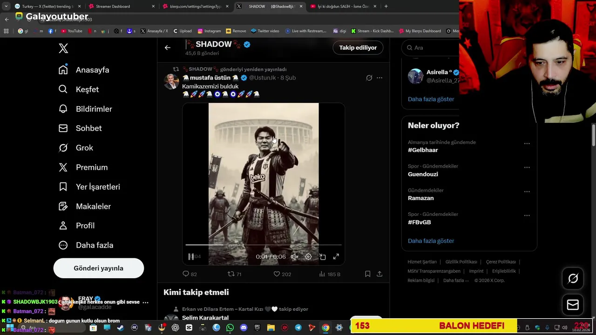Click the Gönderi yayınla button
Viewport: 596px width, 335px height.
coord(99,268)
